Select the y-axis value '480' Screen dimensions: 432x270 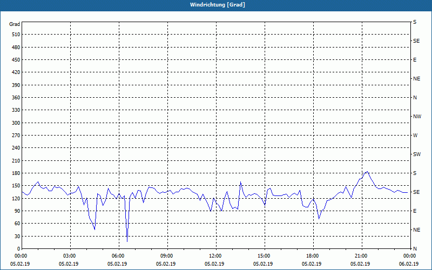click(x=16, y=47)
